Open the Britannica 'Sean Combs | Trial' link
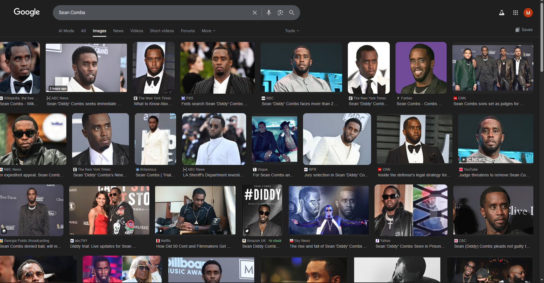544x283 pixels. coord(155,175)
